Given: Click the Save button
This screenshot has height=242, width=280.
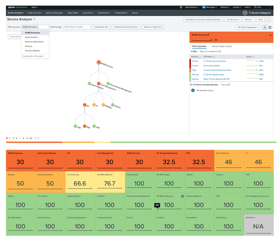Looking at the screenshot, I should pos(260,20).
